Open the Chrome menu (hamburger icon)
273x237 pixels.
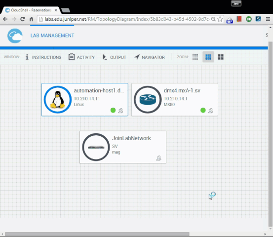tap(268, 19)
